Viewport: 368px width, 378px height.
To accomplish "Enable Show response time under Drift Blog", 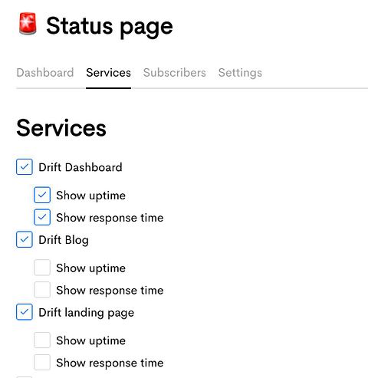I will 42,290.
